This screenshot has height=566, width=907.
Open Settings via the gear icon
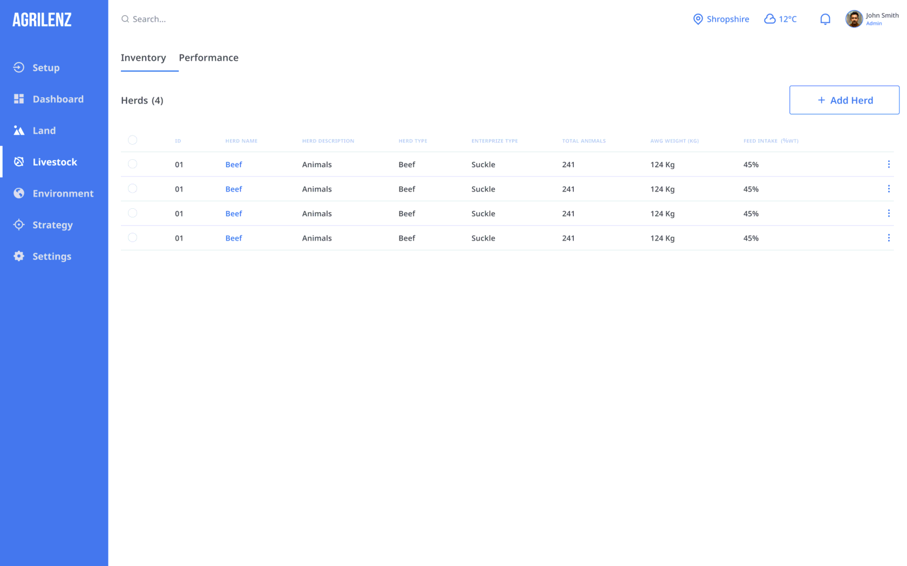19,256
